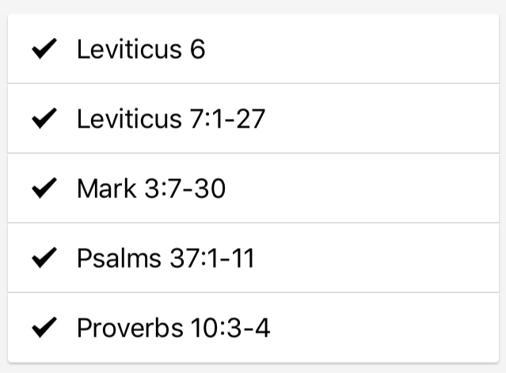506x373 pixels.
Task: Open the Psalms 37:1-11 passage text
Action: (165, 258)
